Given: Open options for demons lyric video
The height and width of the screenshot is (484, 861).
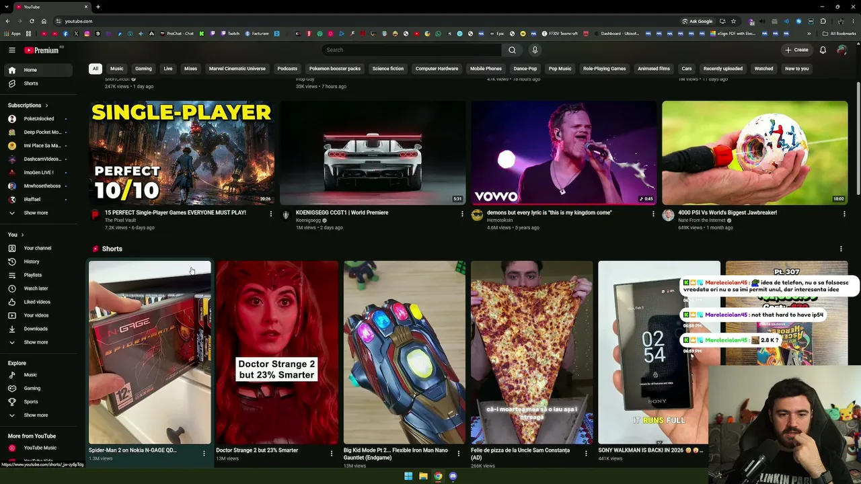Looking at the screenshot, I should click(x=653, y=214).
